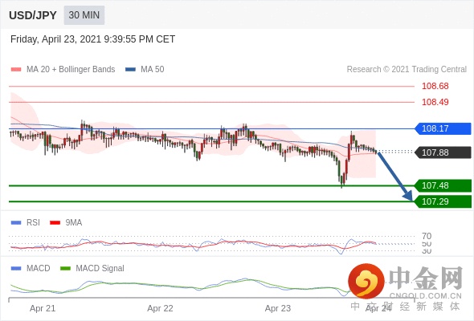Click the Apr 23 date marker
Viewport: 474px width, 321px height.
[278, 308]
